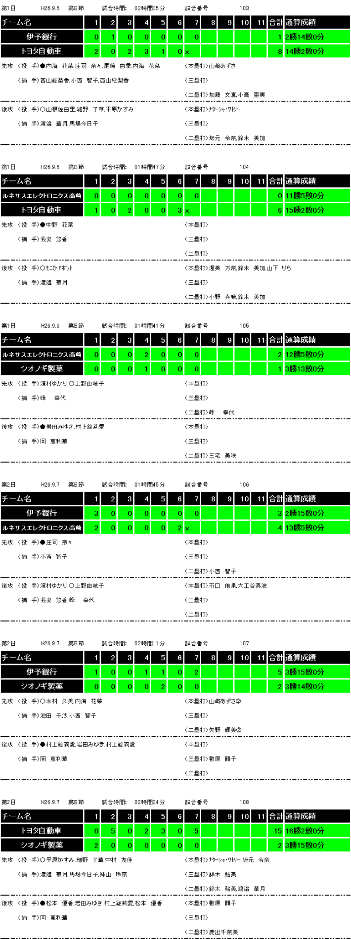The image size is (351, 939).
Task: Click the record 11勝5敗0分
Action: click(x=305, y=196)
